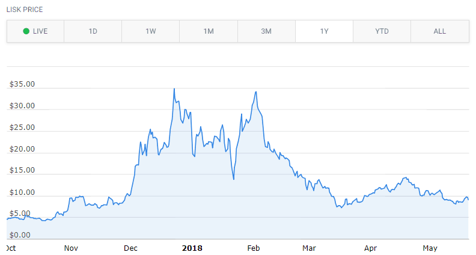
Task: Click the Apr x-axis label
Action: (370, 248)
